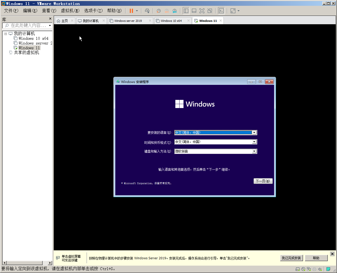Take a snapshot with the clock-plus icon
Viewport: 337px width, 273px height.
[x=158, y=11]
